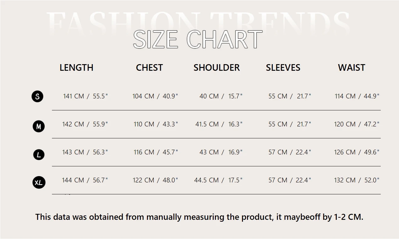This screenshot has width=399, height=239.
Task: Click the CHEST column header
Action: pos(149,68)
